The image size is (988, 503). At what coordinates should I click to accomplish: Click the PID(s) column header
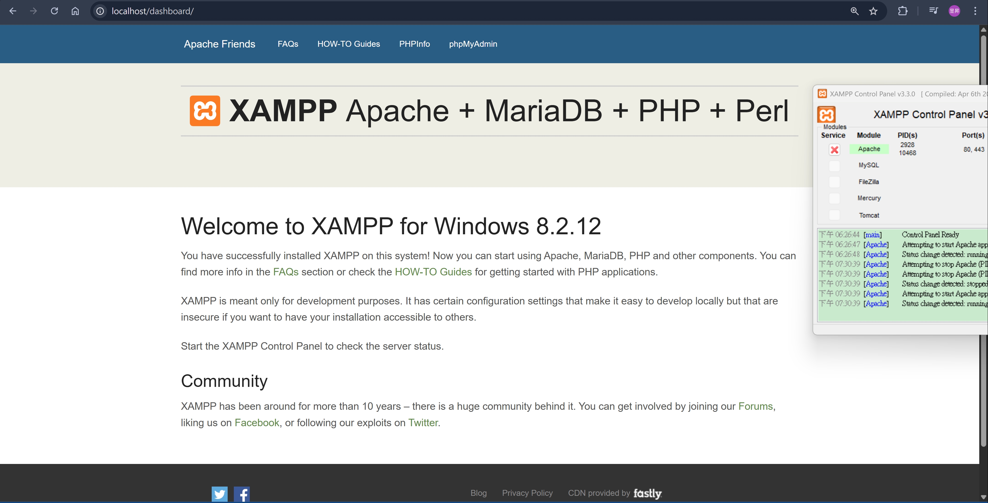[907, 135]
